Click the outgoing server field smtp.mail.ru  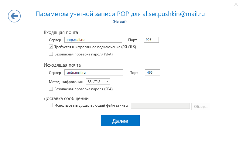coord(94,72)
